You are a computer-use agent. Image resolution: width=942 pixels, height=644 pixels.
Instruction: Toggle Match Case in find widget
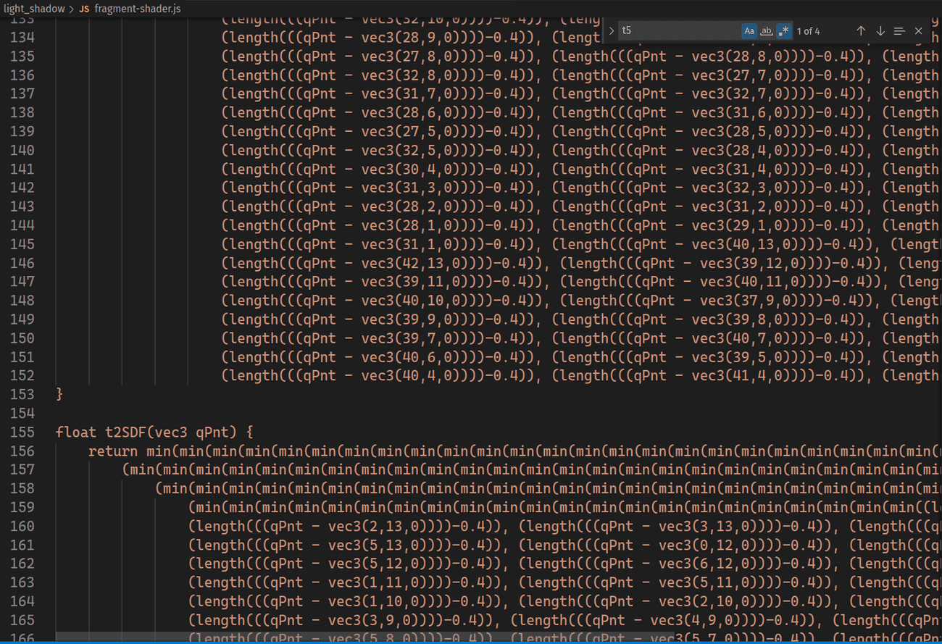click(x=749, y=31)
